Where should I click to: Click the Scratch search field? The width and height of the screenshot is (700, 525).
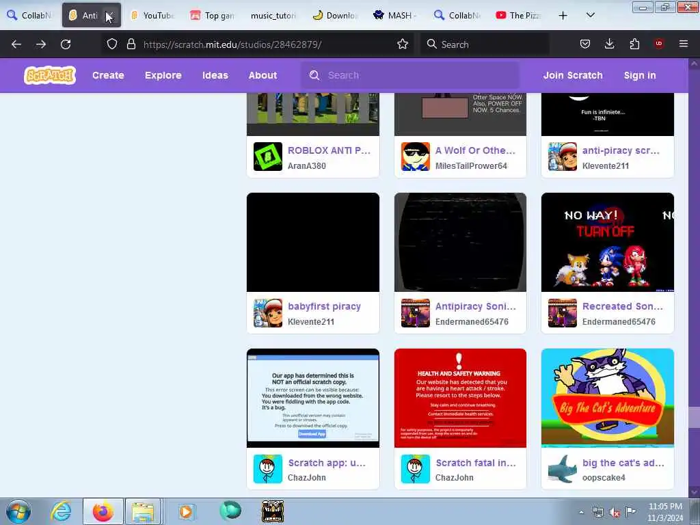(x=411, y=75)
